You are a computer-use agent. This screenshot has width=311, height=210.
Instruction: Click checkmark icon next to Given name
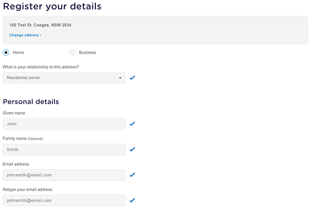[132, 124]
